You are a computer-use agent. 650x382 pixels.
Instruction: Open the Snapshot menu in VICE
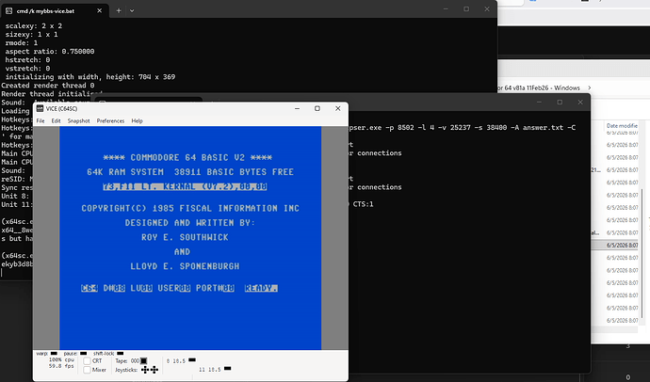(x=79, y=120)
